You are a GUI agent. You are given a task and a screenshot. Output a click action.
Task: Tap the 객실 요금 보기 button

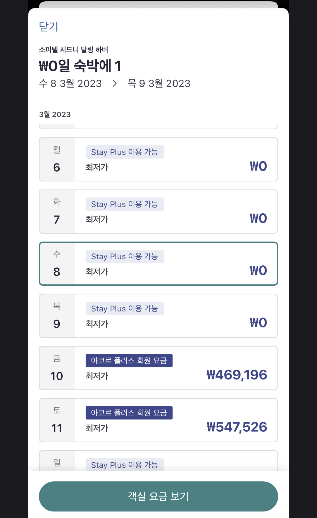tap(158, 496)
